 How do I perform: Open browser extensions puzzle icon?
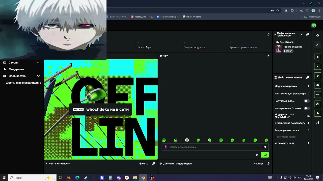292,11
